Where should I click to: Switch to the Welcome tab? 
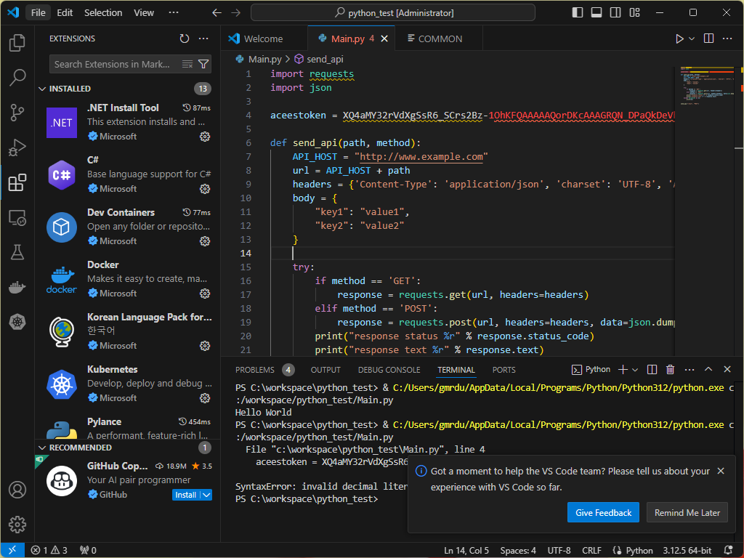[264, 39]
